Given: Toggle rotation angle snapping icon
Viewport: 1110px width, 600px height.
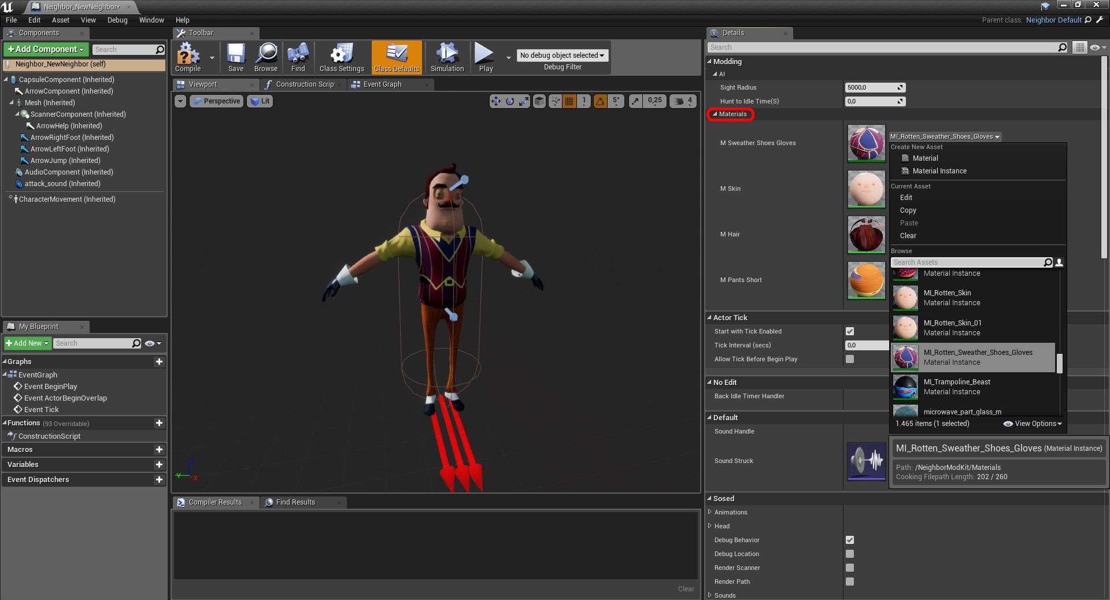Looking at the screenshot, I should [601, 101].
